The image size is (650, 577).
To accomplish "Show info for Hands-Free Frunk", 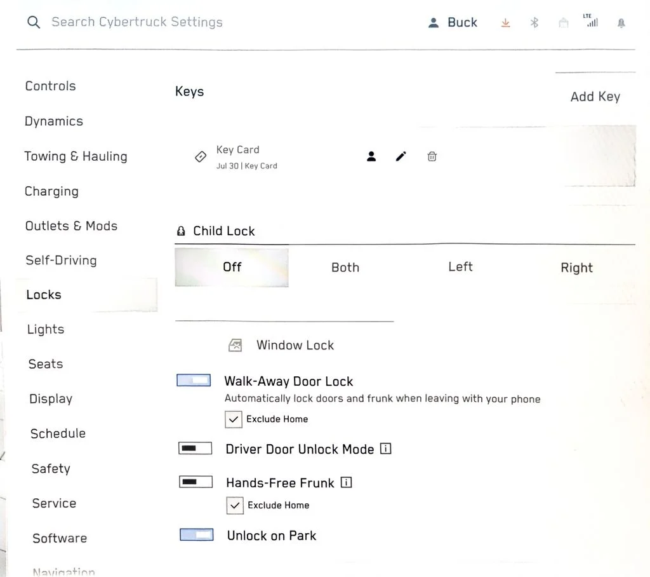I will (x=346, y=482).
